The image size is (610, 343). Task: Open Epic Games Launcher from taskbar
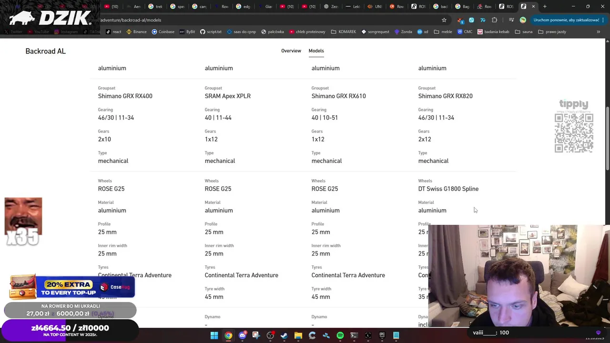pyautogui.click(x=382, y=335)
